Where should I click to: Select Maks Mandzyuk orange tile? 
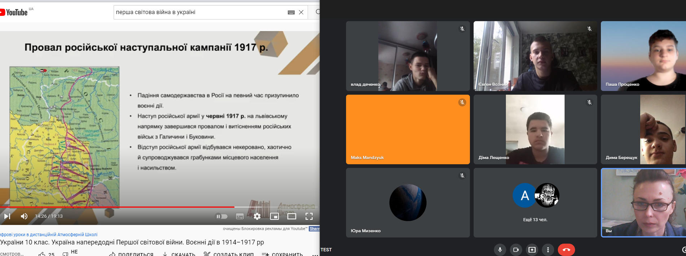408,129
